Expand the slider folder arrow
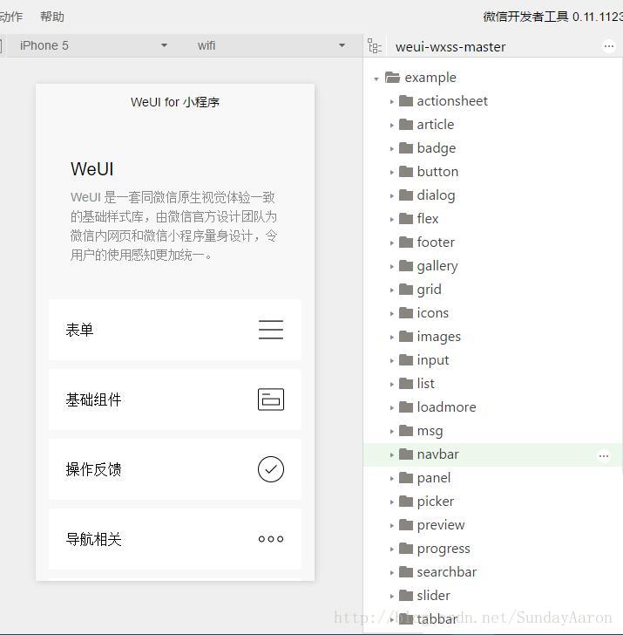 click(x=391, y=596)
